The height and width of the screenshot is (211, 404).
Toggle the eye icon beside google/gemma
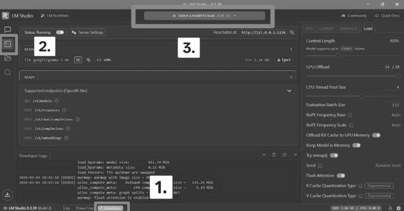78,60
